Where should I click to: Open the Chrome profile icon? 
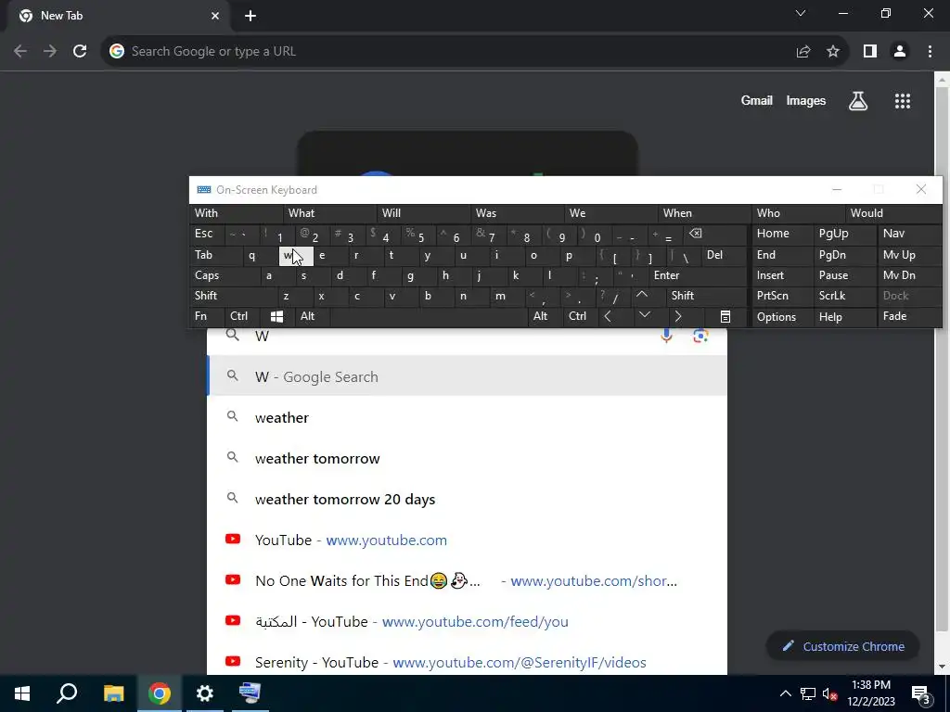(x=900, y=52)
